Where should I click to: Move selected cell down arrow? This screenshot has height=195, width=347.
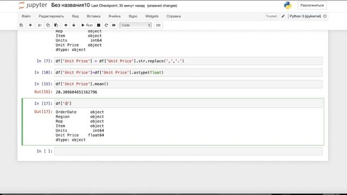coord(74,25)
